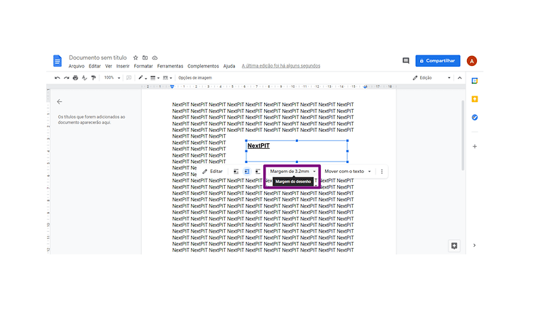Open Margem de 3.2mm dropdown
This screenshot has width=555, height=312.
(x=292, y=172)
